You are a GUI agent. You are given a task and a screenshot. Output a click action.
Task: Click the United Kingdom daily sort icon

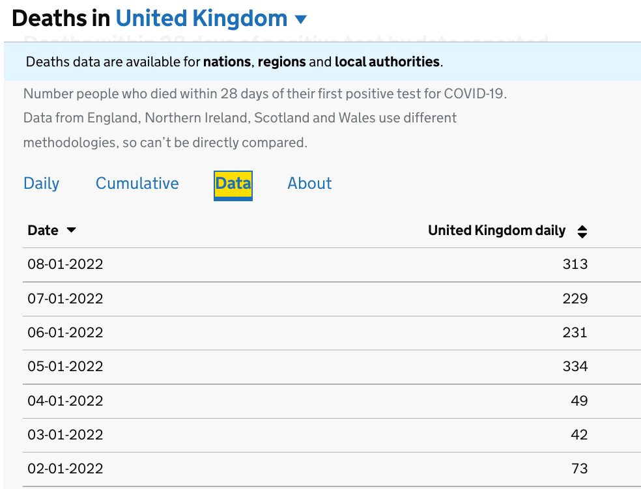point(582,231)
